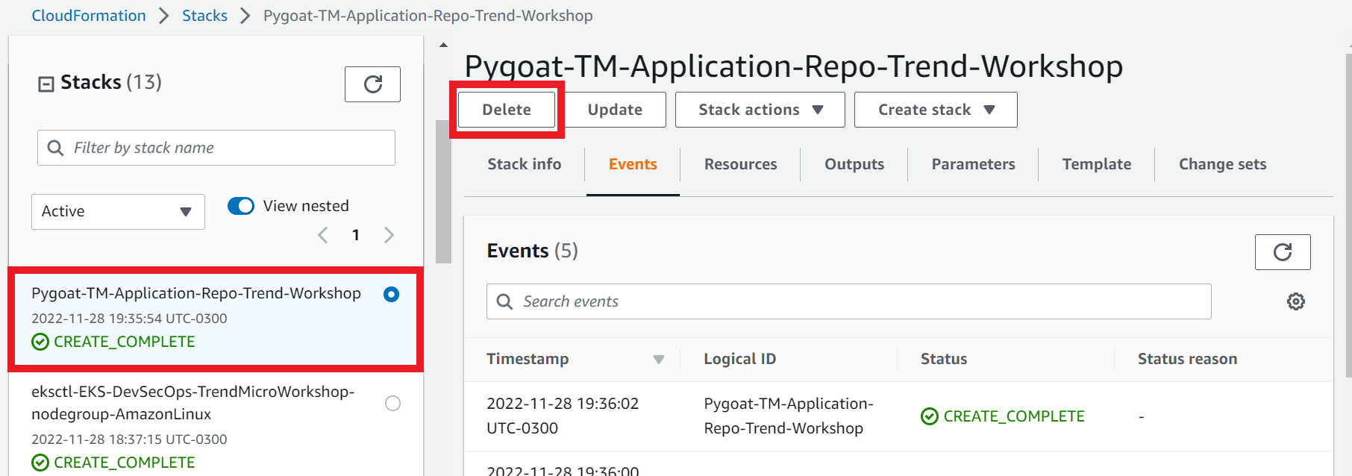Open CloudFormation breadcrumb link

point(89,16)
